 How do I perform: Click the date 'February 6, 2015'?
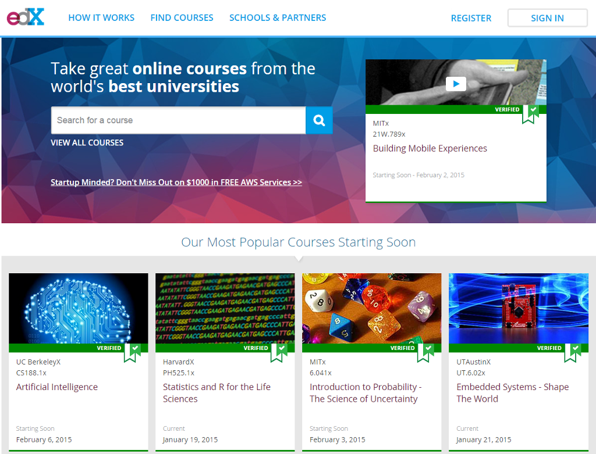point(44,439)
